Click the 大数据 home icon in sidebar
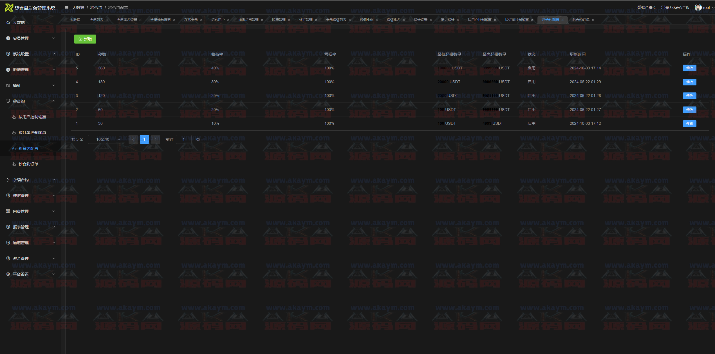 (8, 22)
